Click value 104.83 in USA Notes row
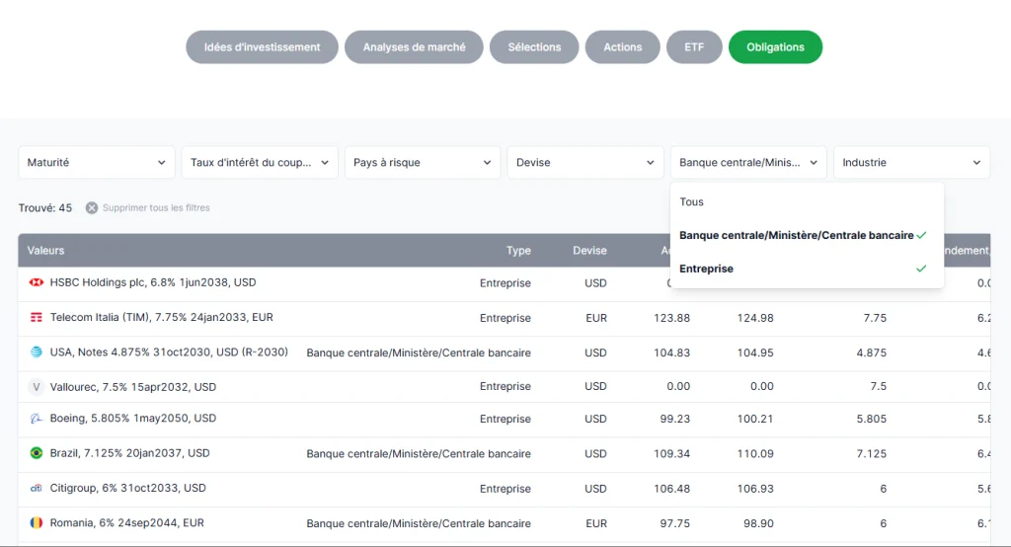The image size is (1011, 547). click(x=671, y=352)
